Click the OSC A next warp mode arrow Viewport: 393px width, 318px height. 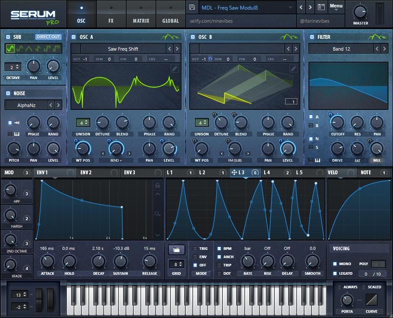[x=129, y=153]
